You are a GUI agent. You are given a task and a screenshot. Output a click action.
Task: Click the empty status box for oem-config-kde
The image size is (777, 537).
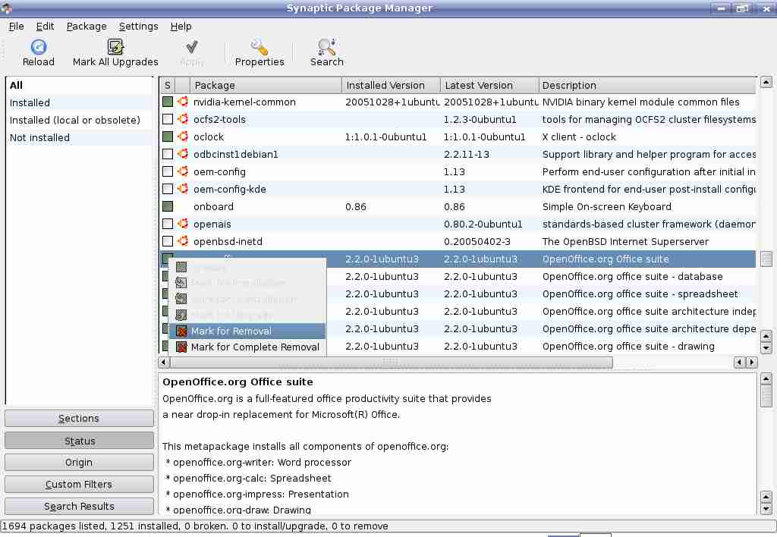168,189
